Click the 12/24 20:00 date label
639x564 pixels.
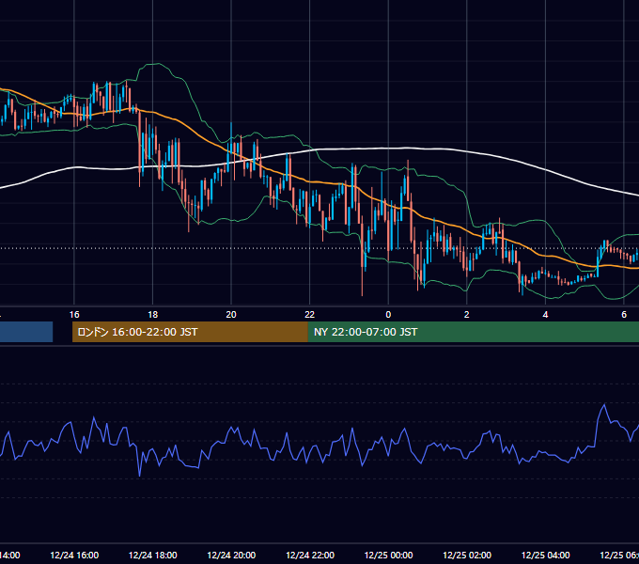pyautogui.click(x=231, y=555)
